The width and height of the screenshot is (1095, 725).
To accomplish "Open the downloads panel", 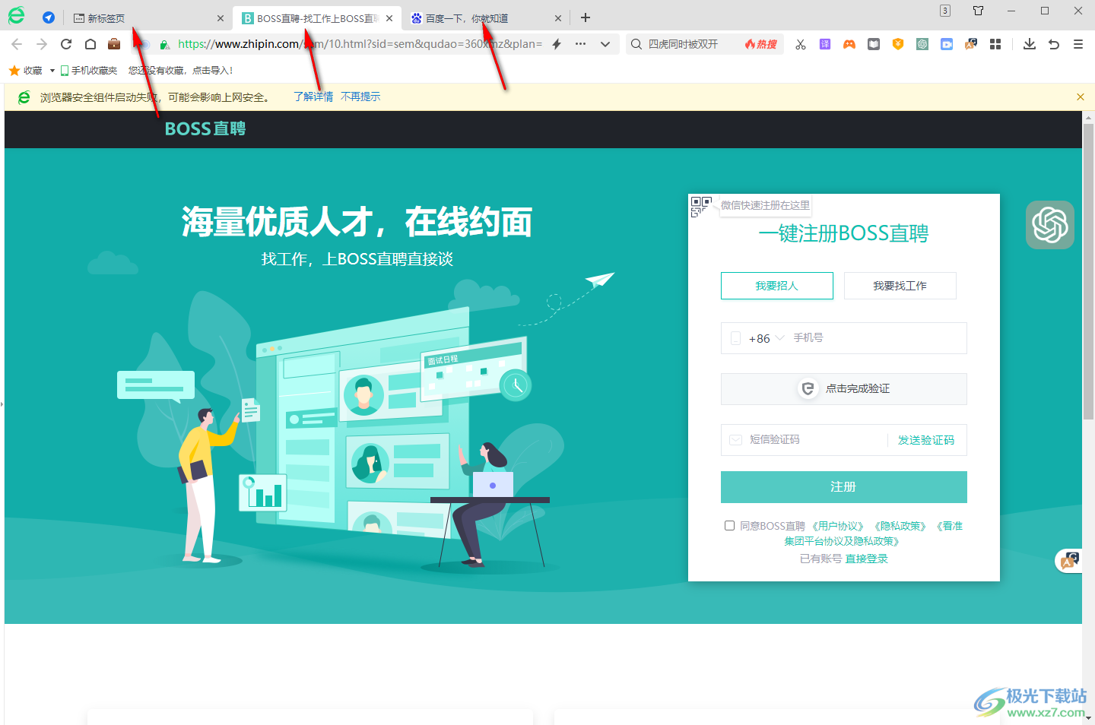I will pos(1030,44).
